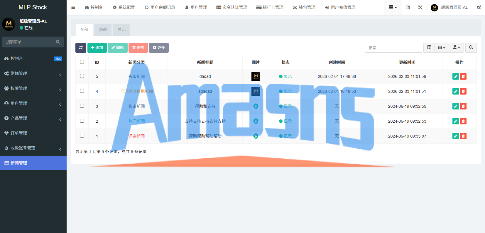The image size is (485, 233).
Task: Open 实名认证管理 in the top menu
Action: 232,7
